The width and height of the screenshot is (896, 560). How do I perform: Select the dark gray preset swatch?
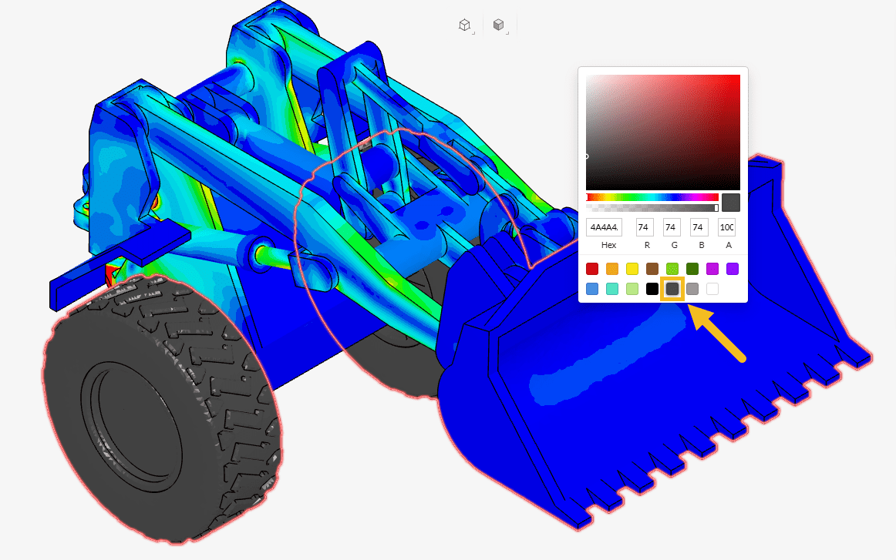(x=672, y=289)
